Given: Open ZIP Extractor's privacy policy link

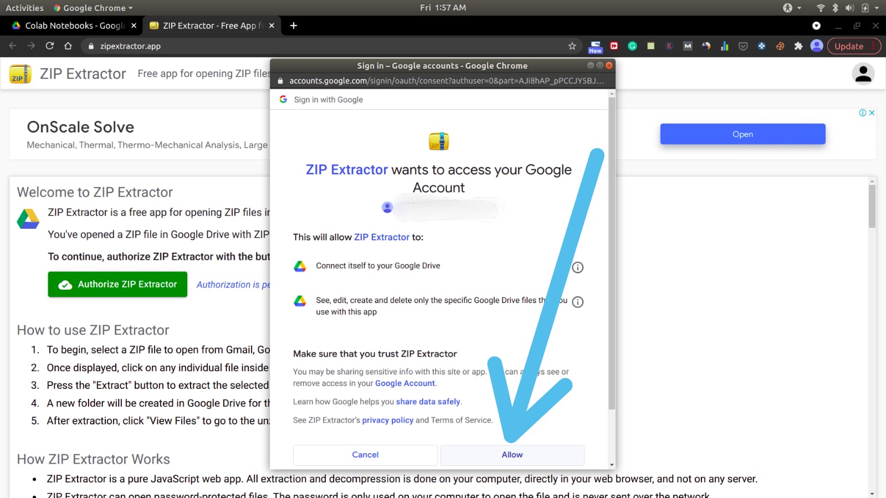Looking at the screenshot, I should pyautogui.click(x=388, y=420).
